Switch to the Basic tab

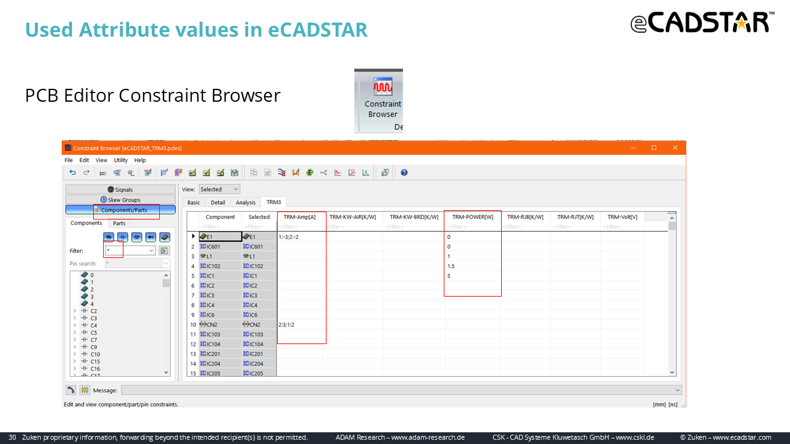pos(194,202)
